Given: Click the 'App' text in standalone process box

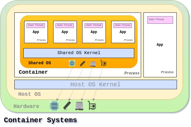Looking at the screenshot, I should 160,45.
